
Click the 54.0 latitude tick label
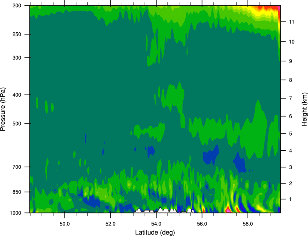[156, 224]
